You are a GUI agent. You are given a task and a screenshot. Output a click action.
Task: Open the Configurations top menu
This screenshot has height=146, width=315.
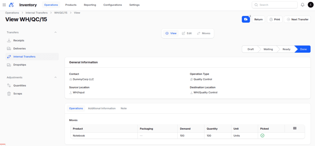click(113, 5)
